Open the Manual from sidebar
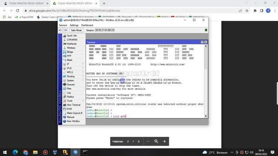This screenshot has height=156, width=278. (x=70, y=117)
